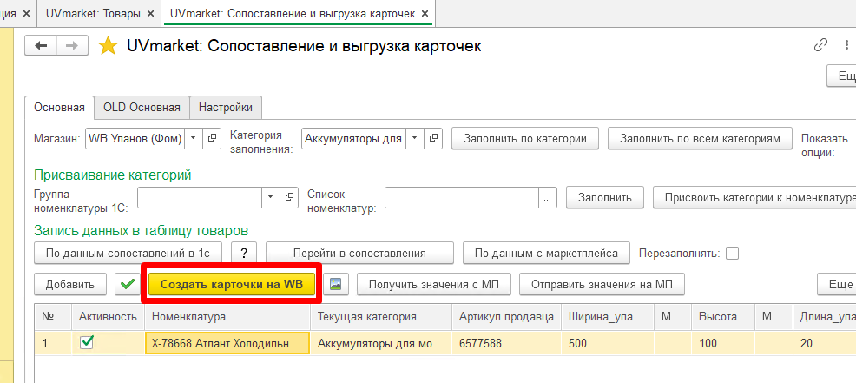This screenshot has width=856, height=383.
Task: Select the article cell 6577588
Action: [x=507, y=344]
